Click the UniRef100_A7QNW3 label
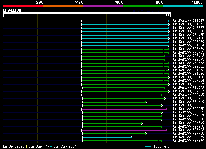This screenshot has height=149, width=206. tap(189, 52)
